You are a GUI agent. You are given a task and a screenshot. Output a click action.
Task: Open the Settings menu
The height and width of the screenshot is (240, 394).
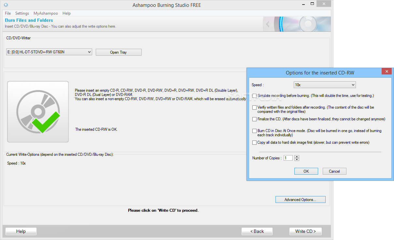click(22, 13)
